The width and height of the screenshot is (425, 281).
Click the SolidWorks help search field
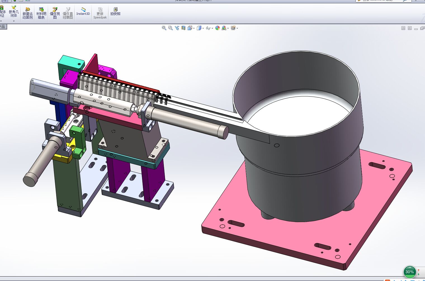tap(380, 1)
